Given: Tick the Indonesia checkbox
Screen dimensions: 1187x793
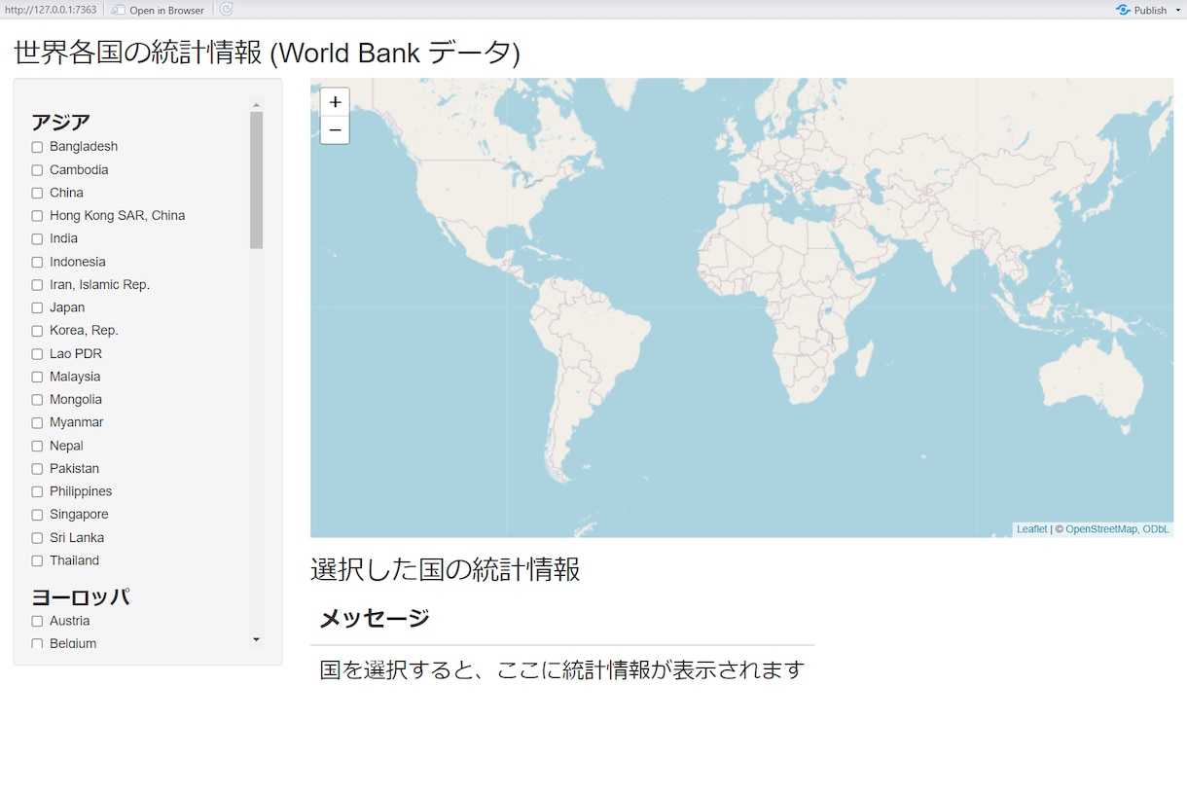Looking at the screenshot, I should 37,262.
